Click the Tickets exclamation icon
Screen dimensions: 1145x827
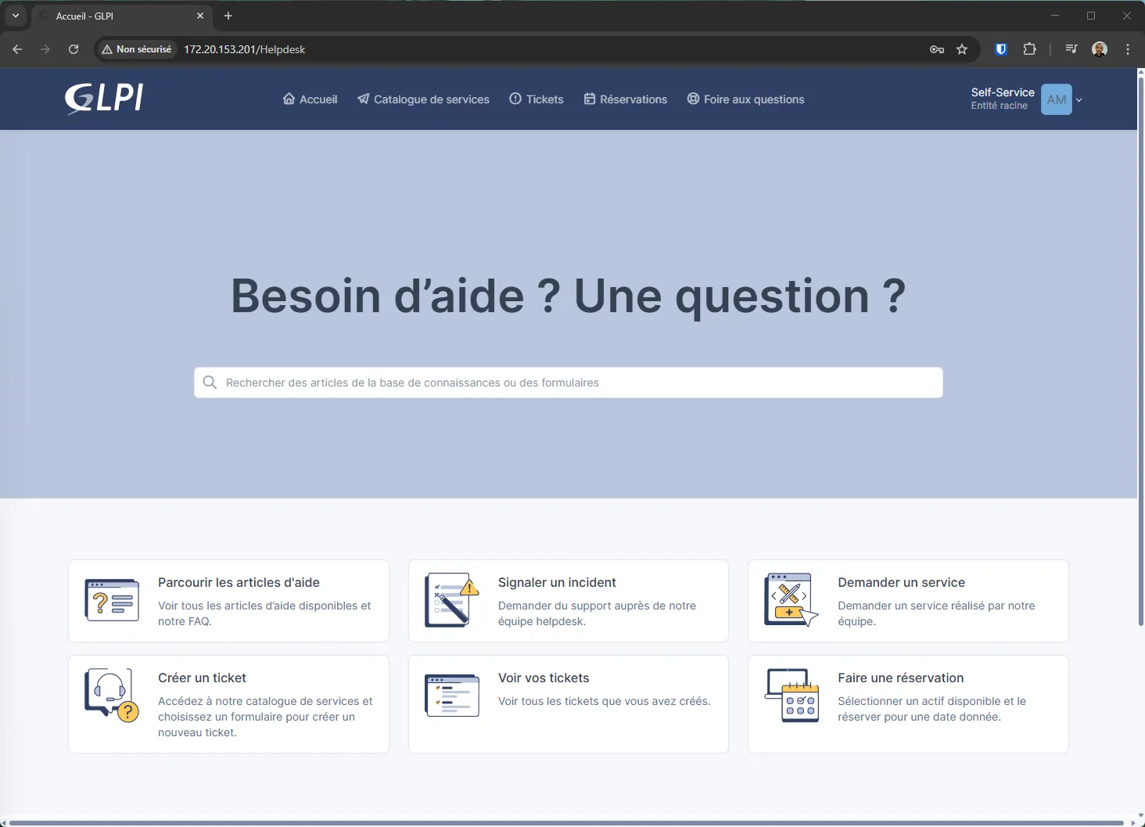click(x=515, y=99)
